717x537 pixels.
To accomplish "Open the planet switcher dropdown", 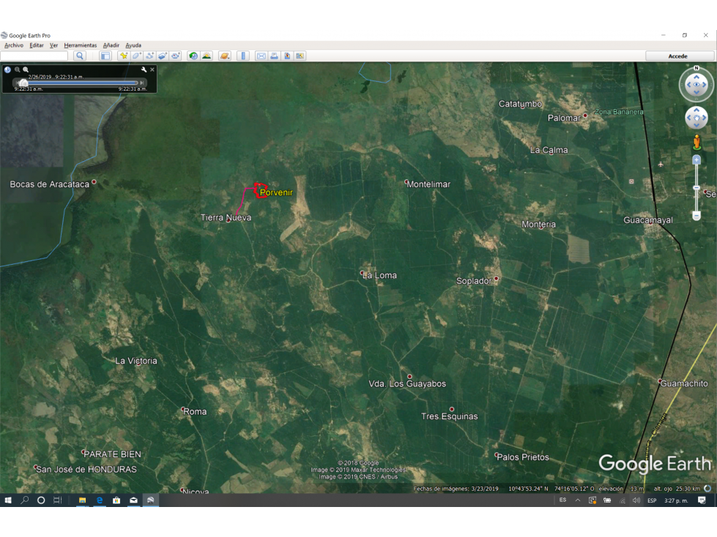I will click(x=225, y=56).
